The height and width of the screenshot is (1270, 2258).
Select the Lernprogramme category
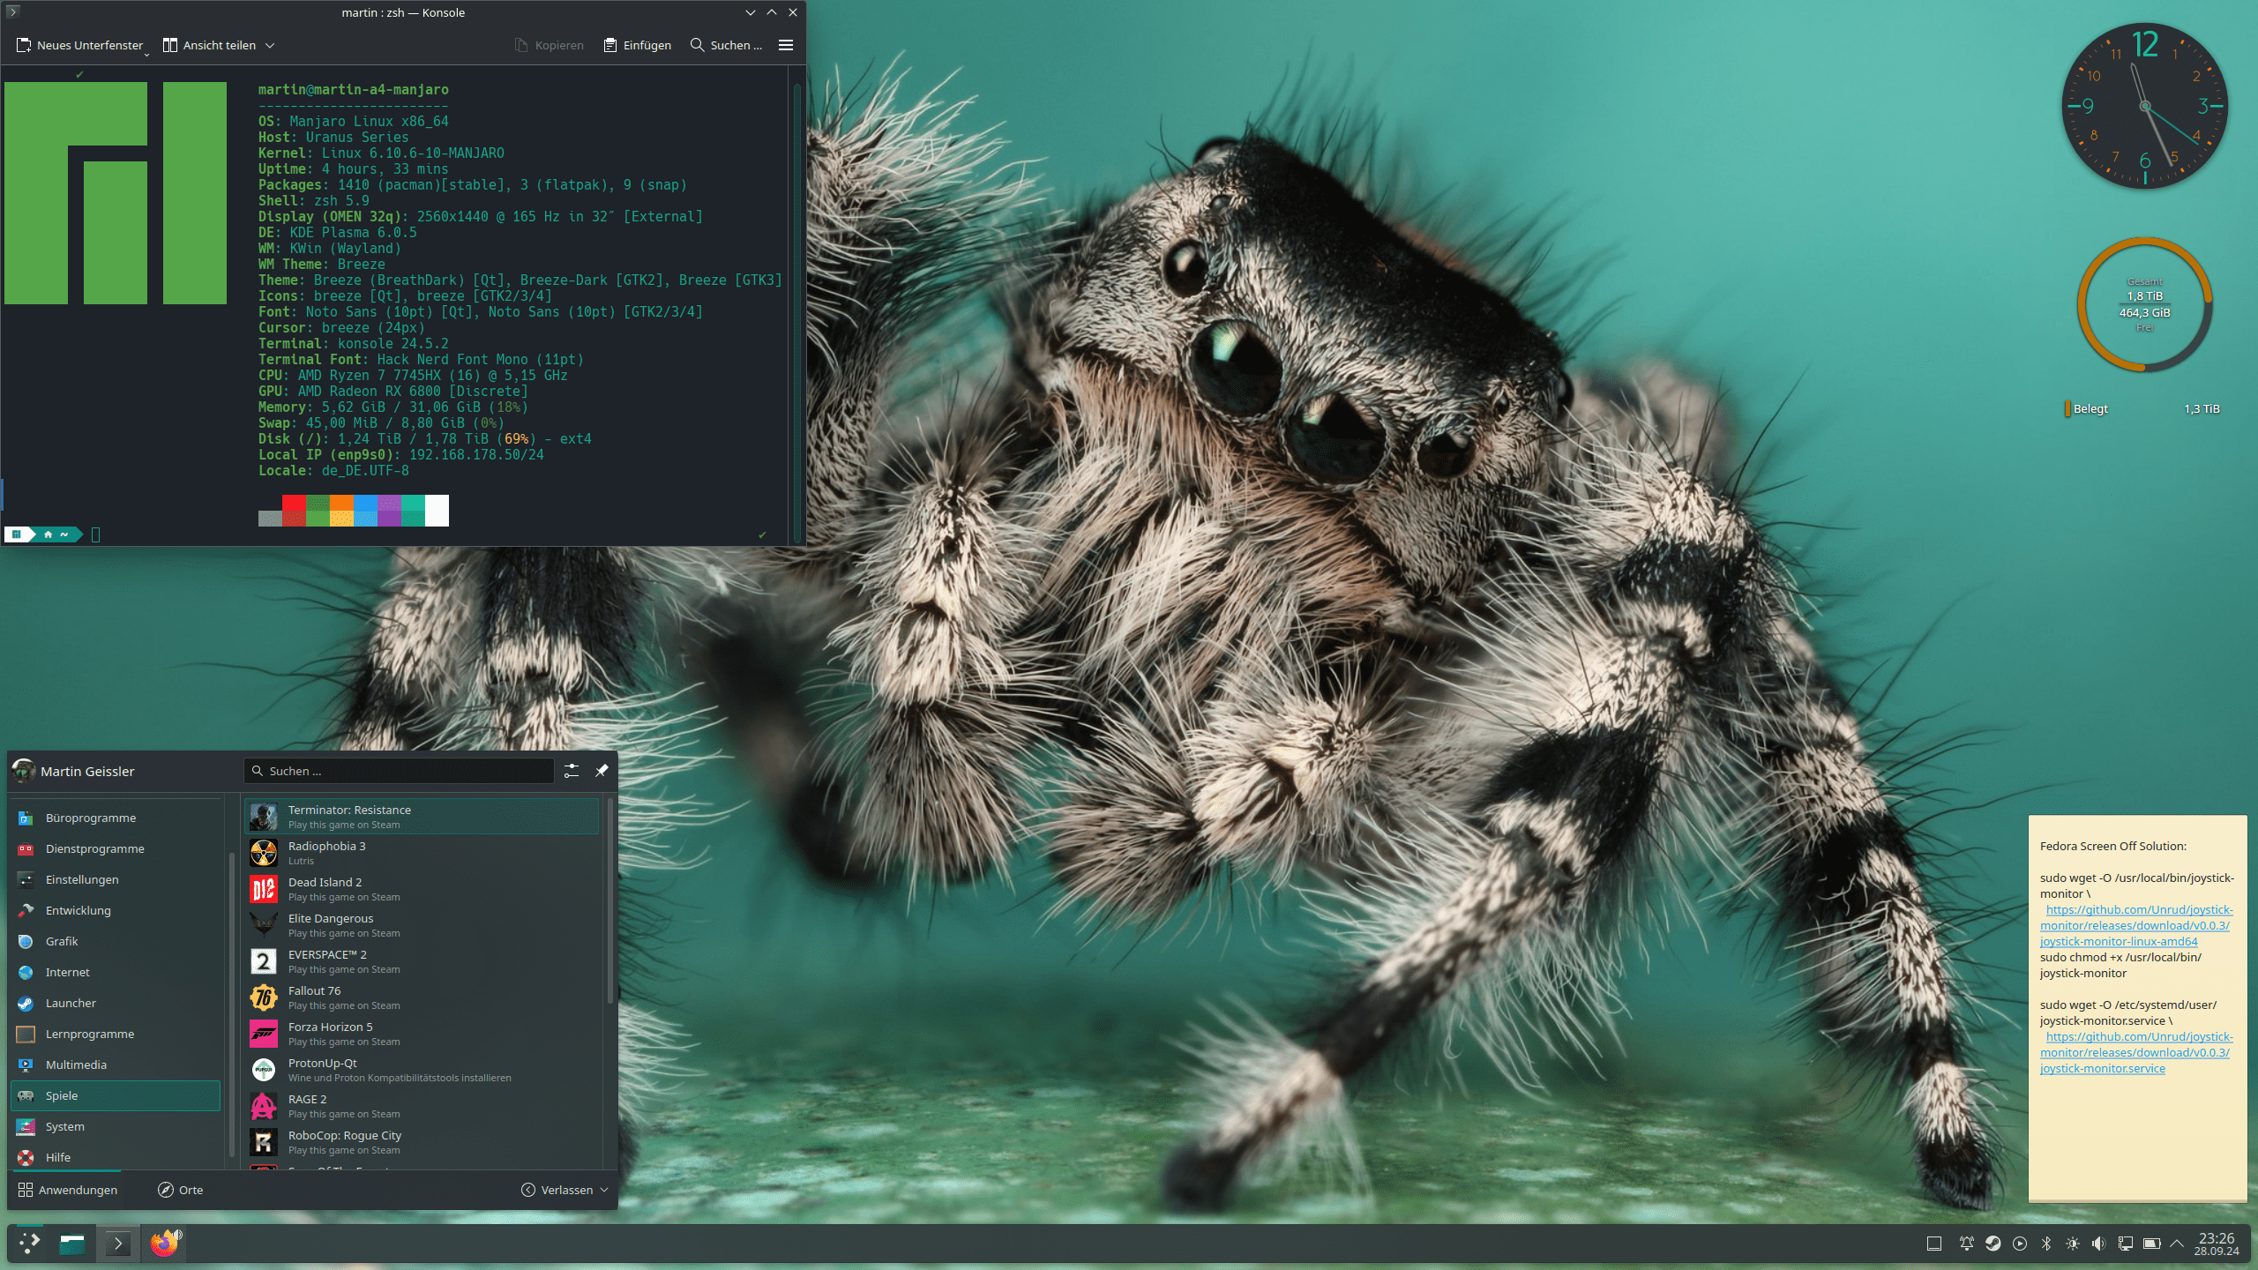click(x=116, y=1034)
